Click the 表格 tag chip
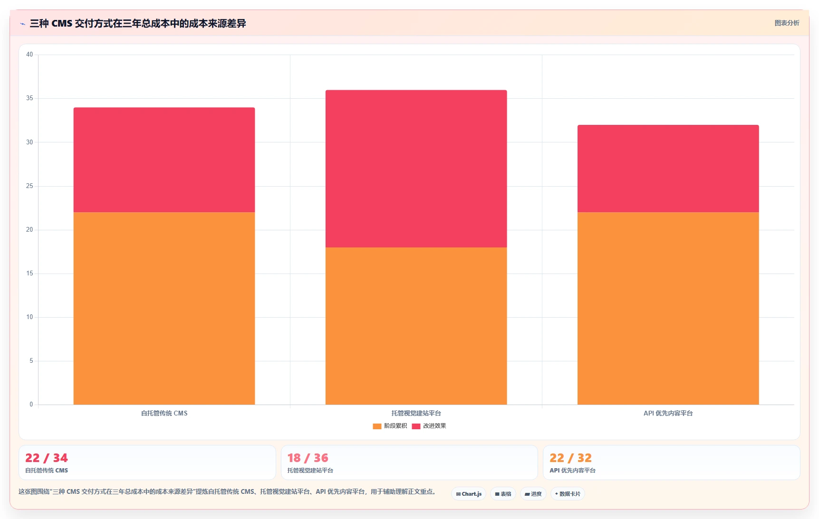Screen dimensions: 819x519 click(x=503, y=494)
